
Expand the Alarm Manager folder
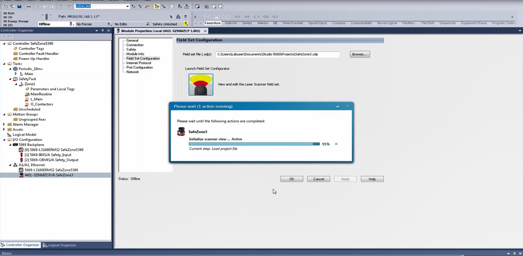[4, 125]
